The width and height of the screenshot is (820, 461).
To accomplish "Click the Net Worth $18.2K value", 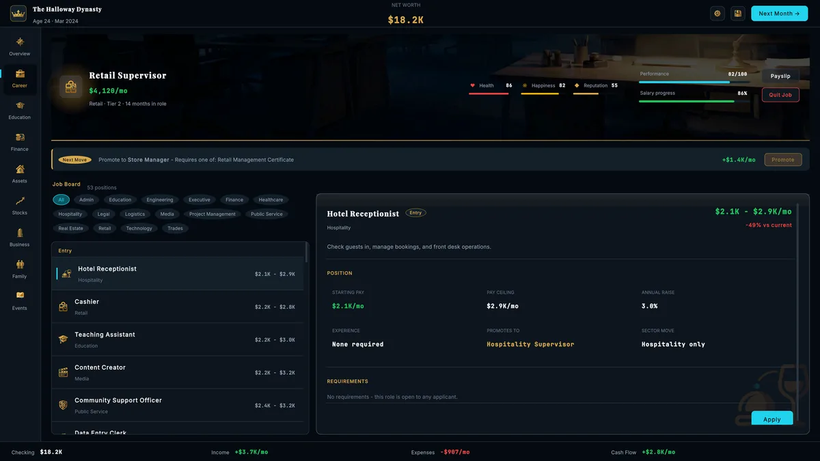I will (406, 20).
